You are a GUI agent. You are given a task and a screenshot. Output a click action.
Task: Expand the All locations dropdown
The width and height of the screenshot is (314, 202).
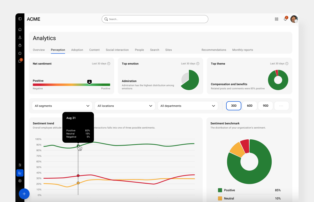[x=125, y=106]
